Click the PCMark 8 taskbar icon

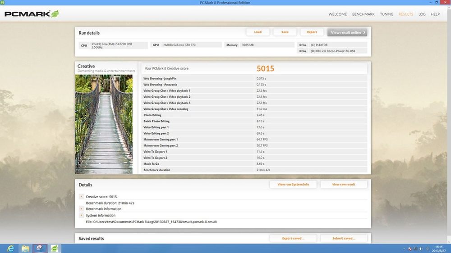click(x=55, y=248)
